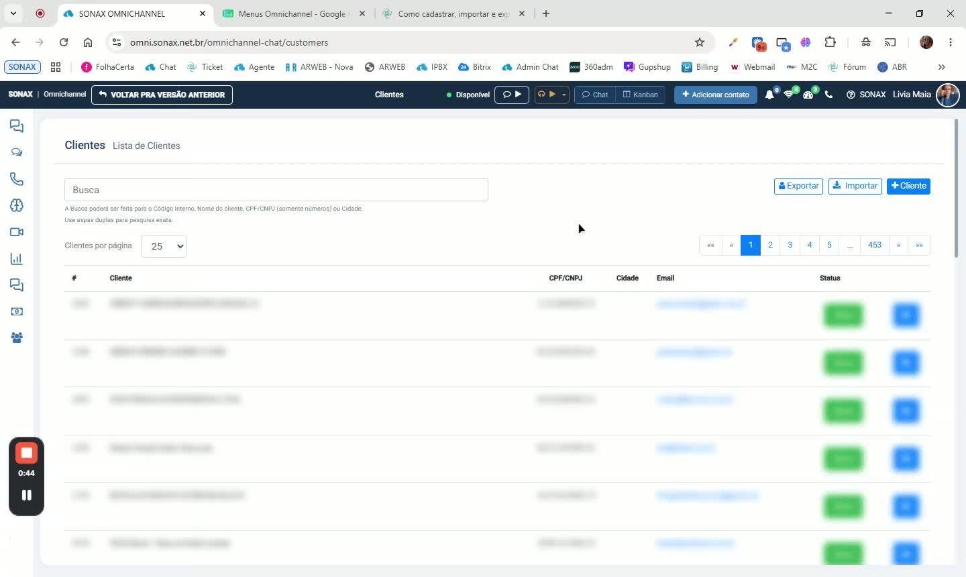This screenshot has width=966, height=577.
Task: Click the Busca search field
Action: coord(276,190)
